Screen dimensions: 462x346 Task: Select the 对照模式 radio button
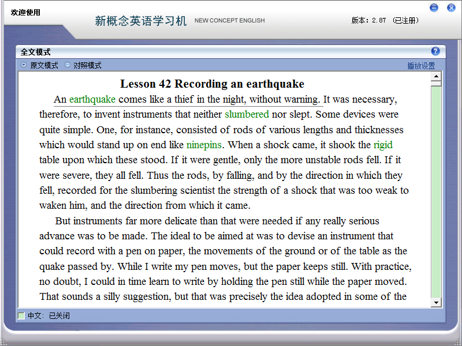coord(68,65)
